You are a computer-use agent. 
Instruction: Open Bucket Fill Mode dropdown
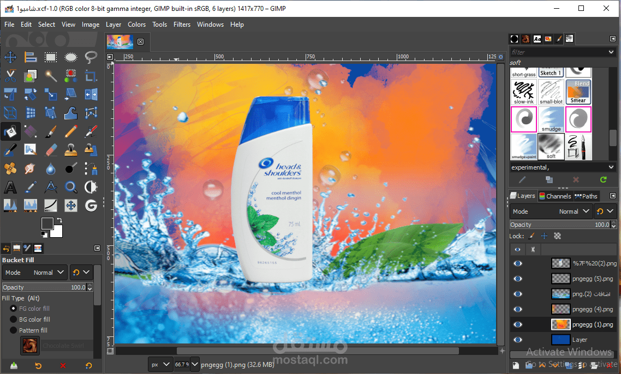click(35, 272)
